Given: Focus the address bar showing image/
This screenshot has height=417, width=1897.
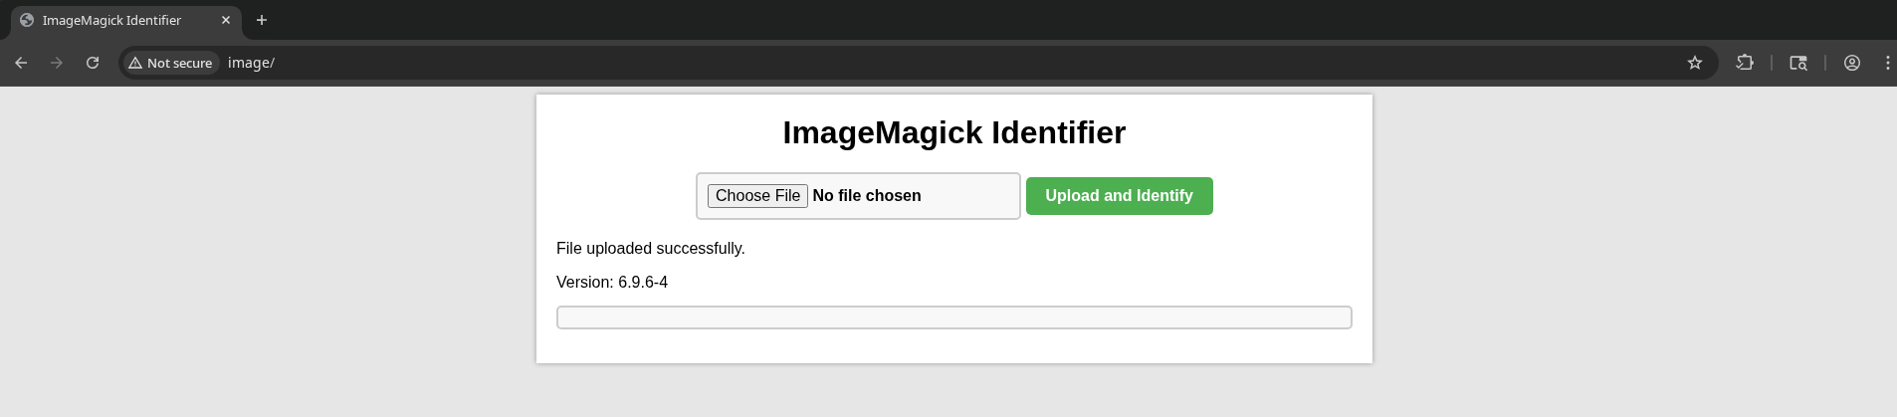Looking at the screenshot, I should (x=896, y=63).
